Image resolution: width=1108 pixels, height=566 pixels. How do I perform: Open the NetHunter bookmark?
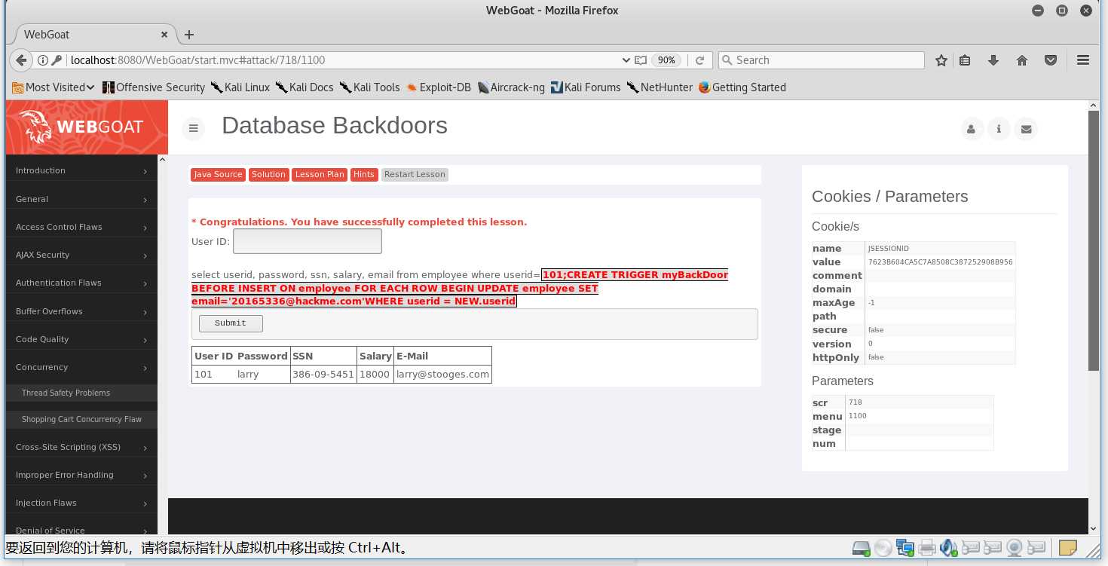tap(660, 87)
